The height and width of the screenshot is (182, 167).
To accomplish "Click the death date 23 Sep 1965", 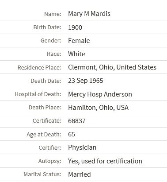I will tap(86, 81).
